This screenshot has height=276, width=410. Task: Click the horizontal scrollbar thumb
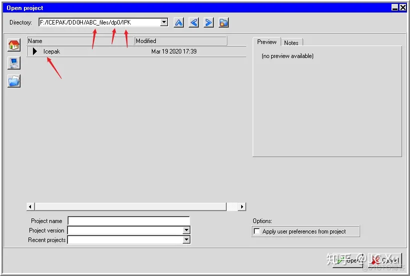click(x=130, y=206)
